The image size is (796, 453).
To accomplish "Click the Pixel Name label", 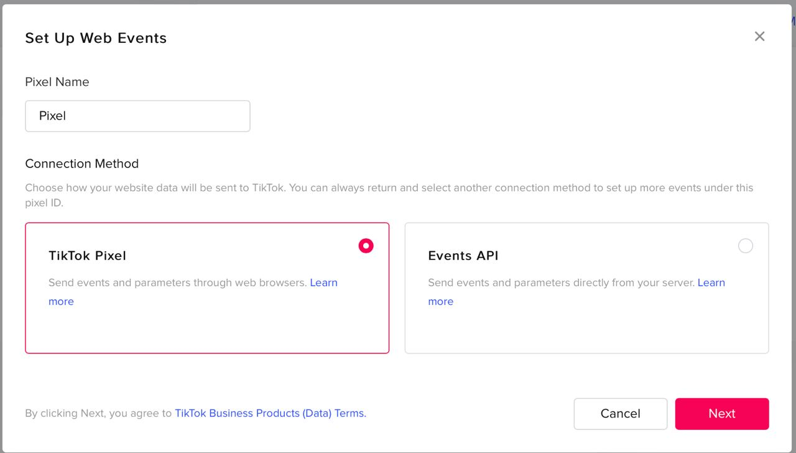I will [x=57, y=82].
